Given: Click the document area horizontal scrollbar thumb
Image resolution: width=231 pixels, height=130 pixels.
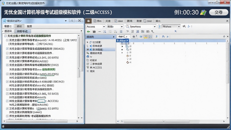Looking at the screenshot, I should [x=157, y=121].
